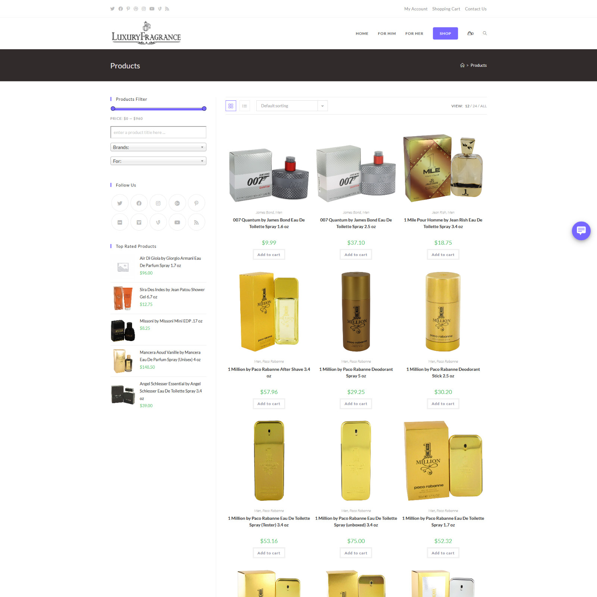
Task: Add 1 Million After Shave to cart
Action: click(269, 404)
